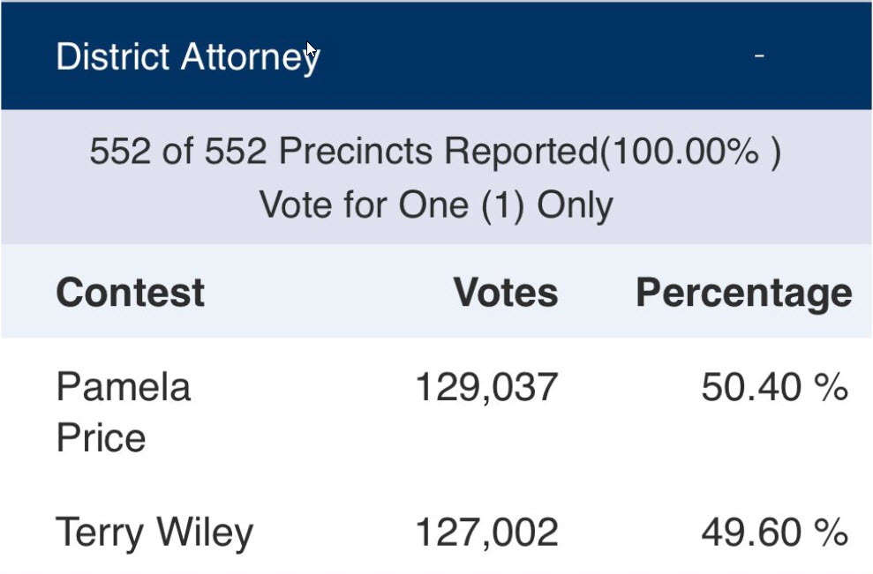Collapse the District Attorney panel with minus icon
The height and width of the screenshot is (574, 873).
(x=759, y=57)
